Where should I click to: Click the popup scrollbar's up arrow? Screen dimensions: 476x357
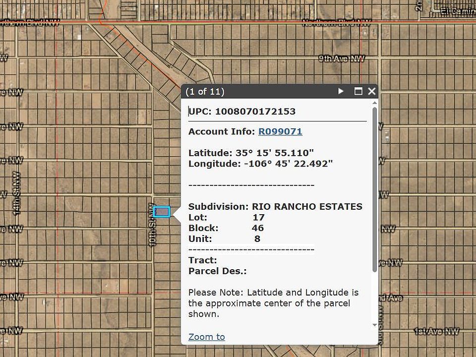pos(374,103)
